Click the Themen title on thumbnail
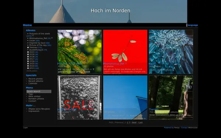This screenshot has height=138, width=221. pyautogui.click(x=154, y=109)
